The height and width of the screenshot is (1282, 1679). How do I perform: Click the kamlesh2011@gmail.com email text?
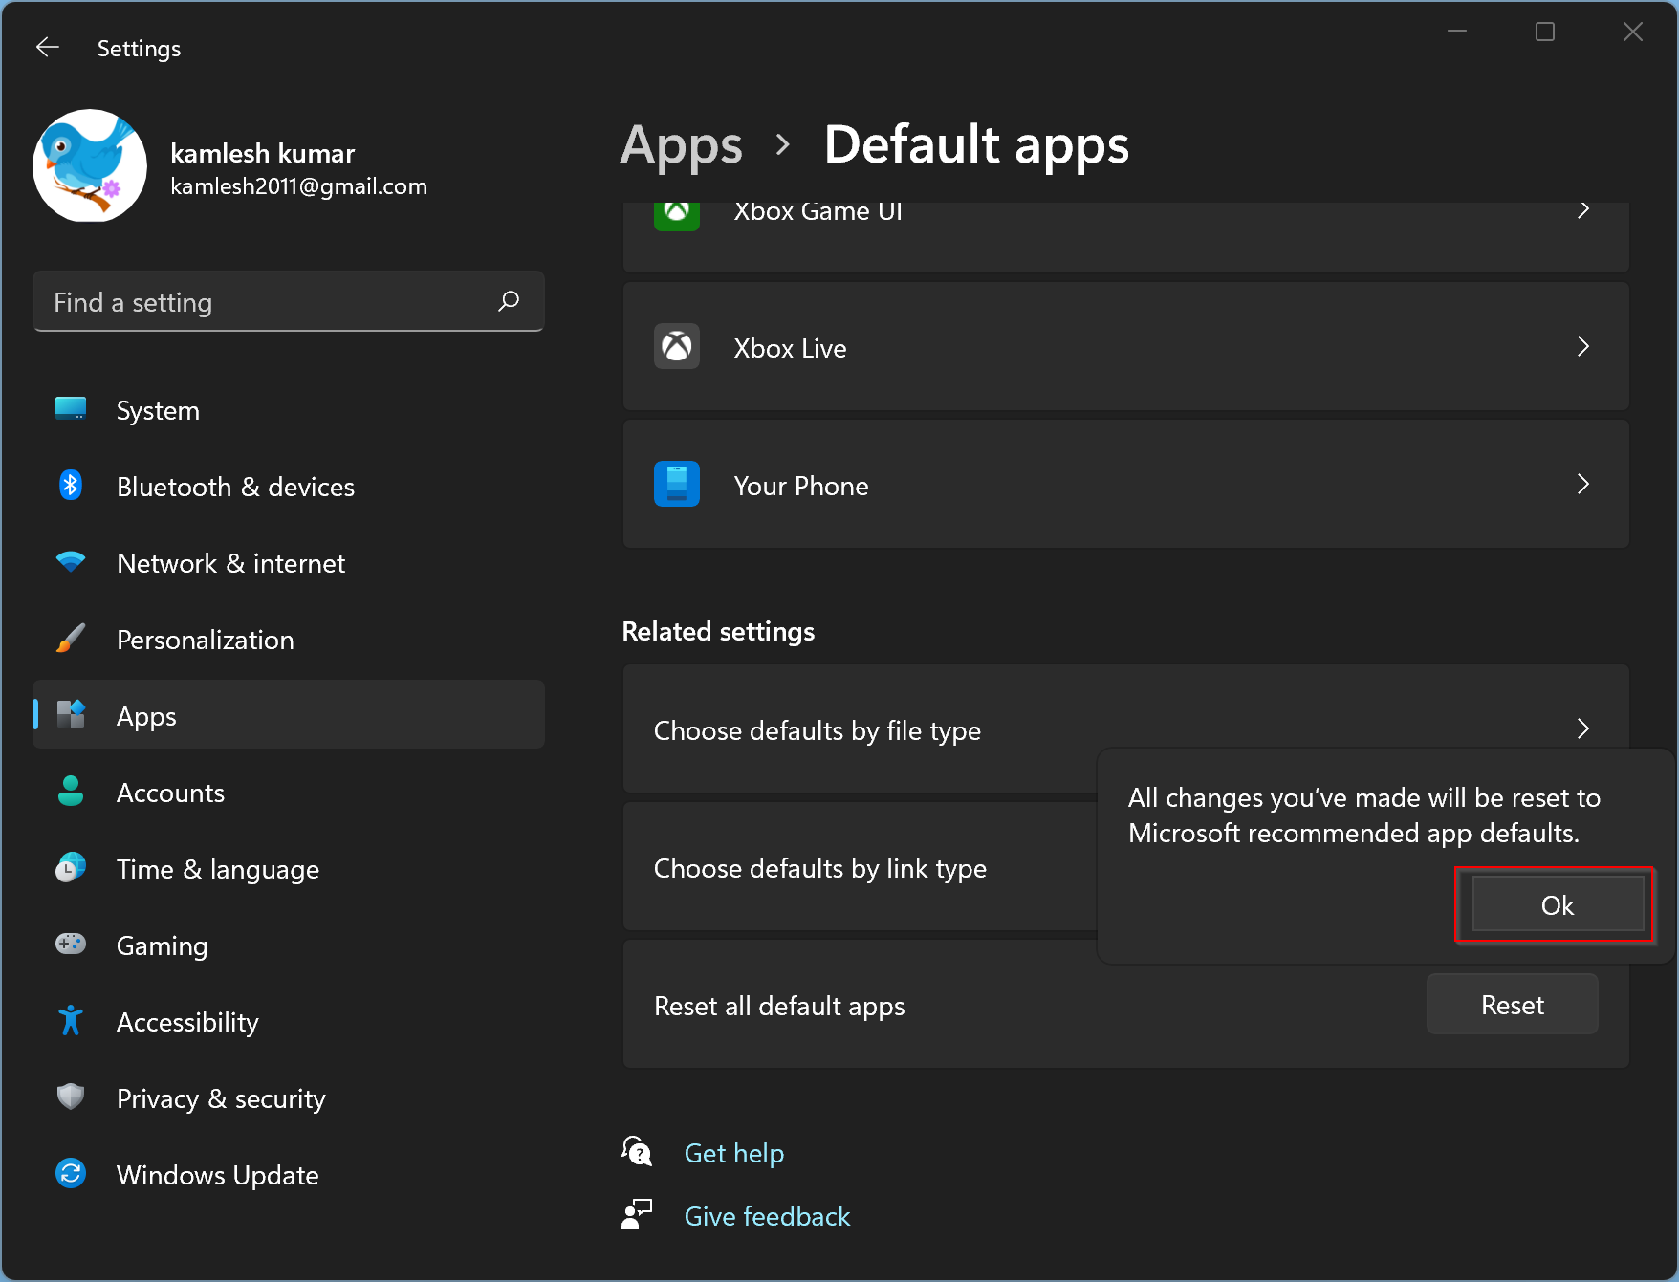point(299,186)
